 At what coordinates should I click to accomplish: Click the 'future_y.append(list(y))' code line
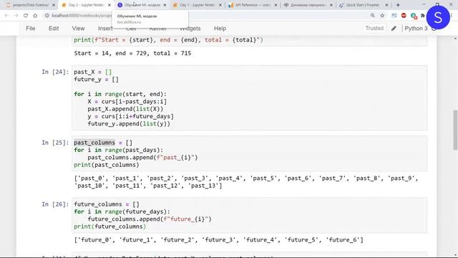click(129, 124)
